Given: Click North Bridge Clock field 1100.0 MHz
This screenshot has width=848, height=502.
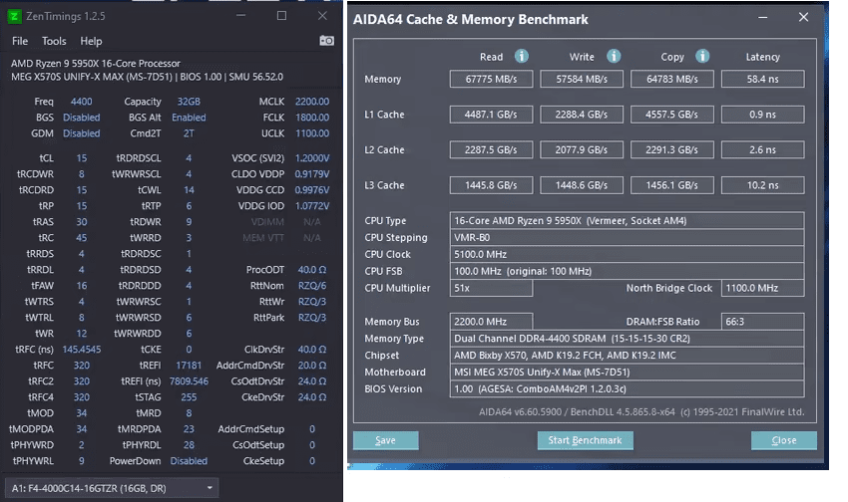Looking at the screenshot, I should tap(762, 288).
